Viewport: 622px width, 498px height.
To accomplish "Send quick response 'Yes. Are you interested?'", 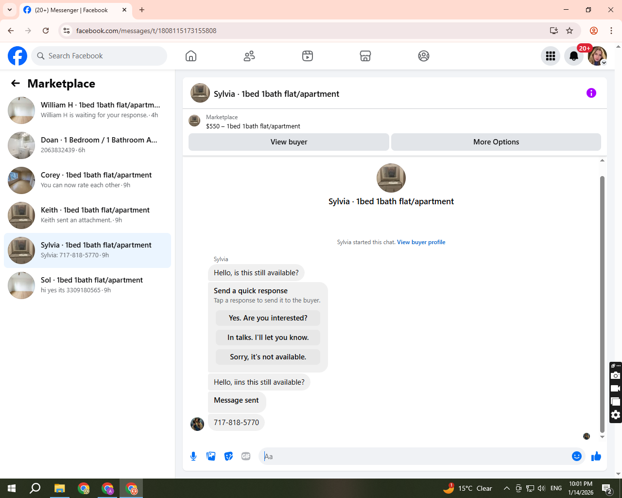I will 268,318.
